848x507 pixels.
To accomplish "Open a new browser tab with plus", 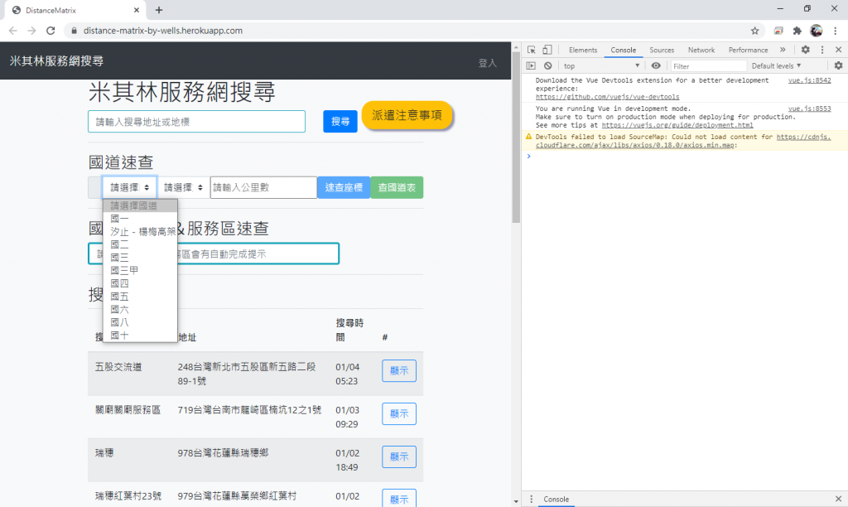I will click(x=159, y=10).
